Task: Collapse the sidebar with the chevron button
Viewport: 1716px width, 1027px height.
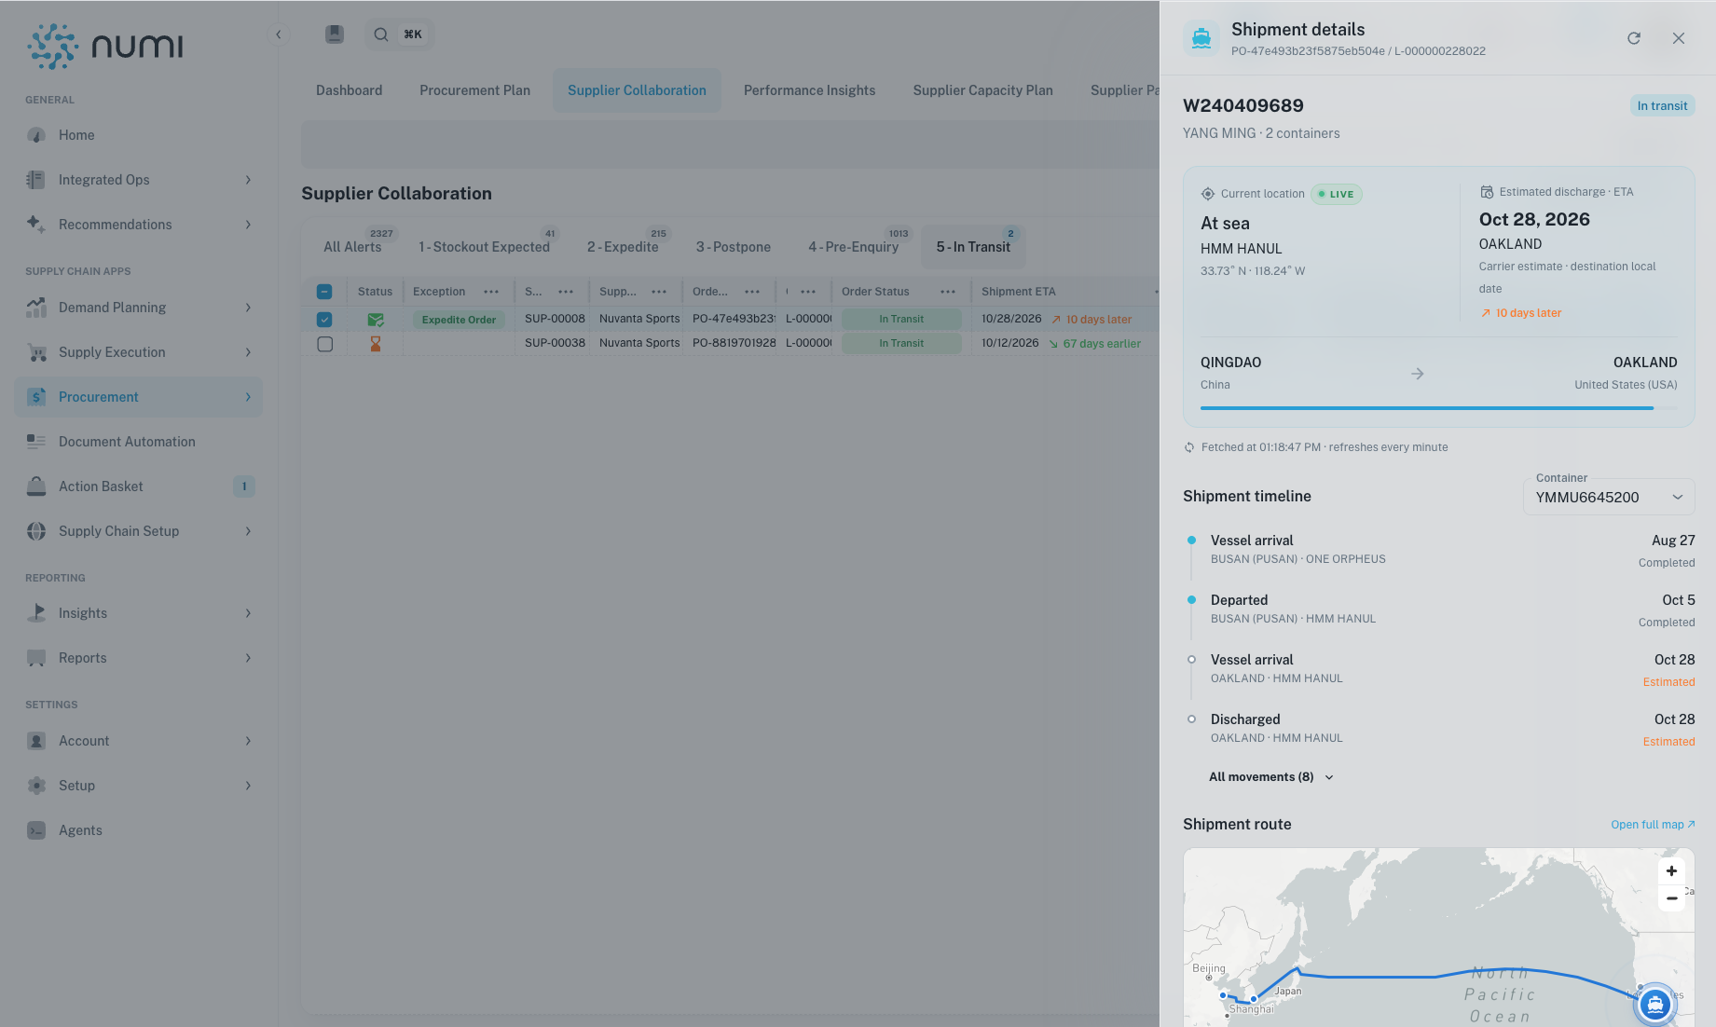Action: click(x=278, y=34)
